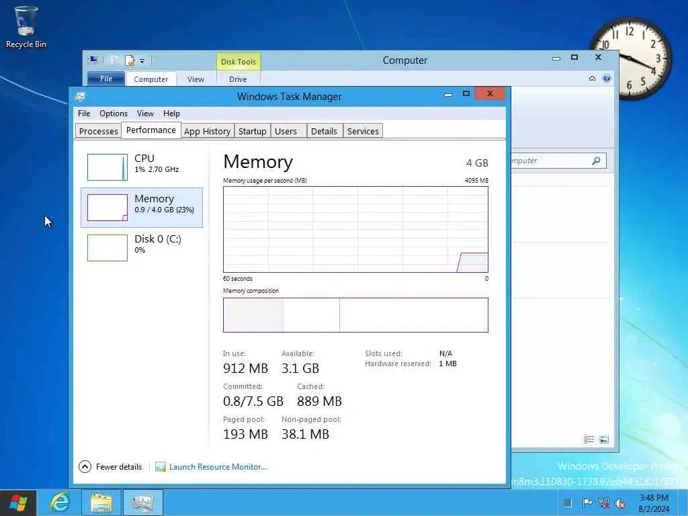Open the View menu in Task Manager
The height and width of the screenshot is (516, 688).
pyautogui.click(x=145, y=114)
